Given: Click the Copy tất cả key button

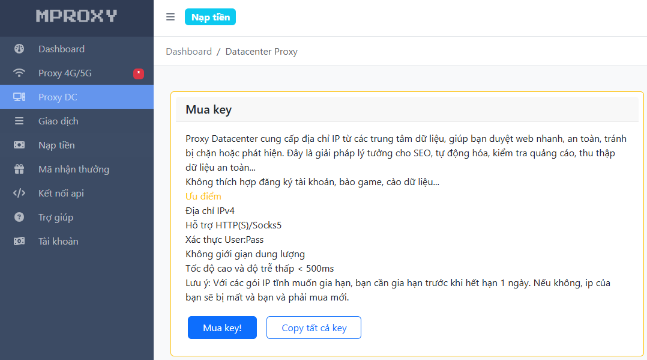Looking at the screenshot, I should click(314, 328).
